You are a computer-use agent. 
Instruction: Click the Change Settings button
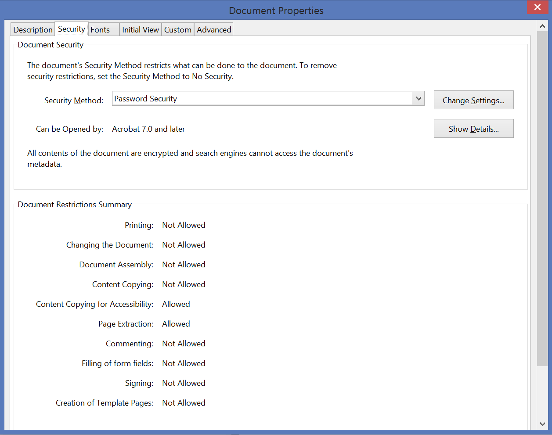(473, 100)
